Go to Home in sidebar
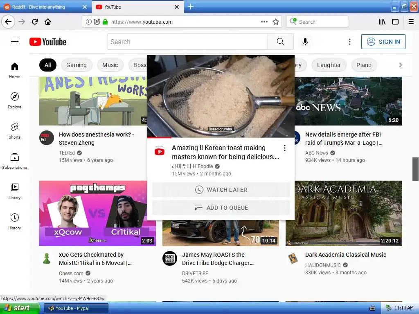Screen dimensions: 419x314 pyautogui.click(x=15, y=70)
